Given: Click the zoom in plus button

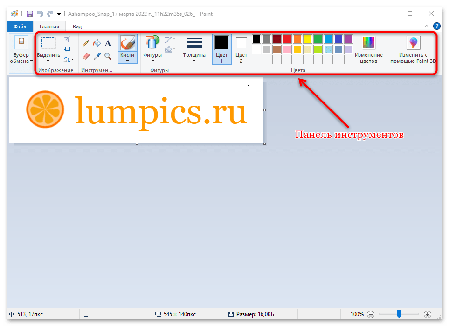Looking at the screenshot, I should 427,314.
